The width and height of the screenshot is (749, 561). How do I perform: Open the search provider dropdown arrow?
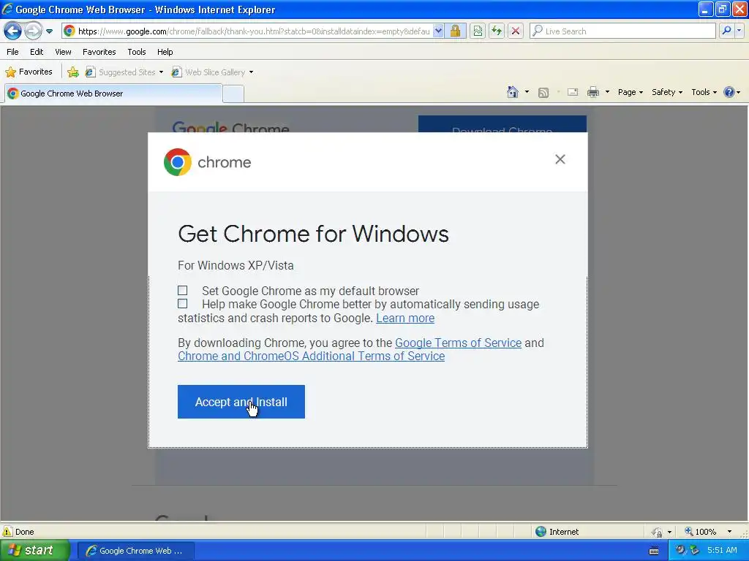(x=739, y=31)
